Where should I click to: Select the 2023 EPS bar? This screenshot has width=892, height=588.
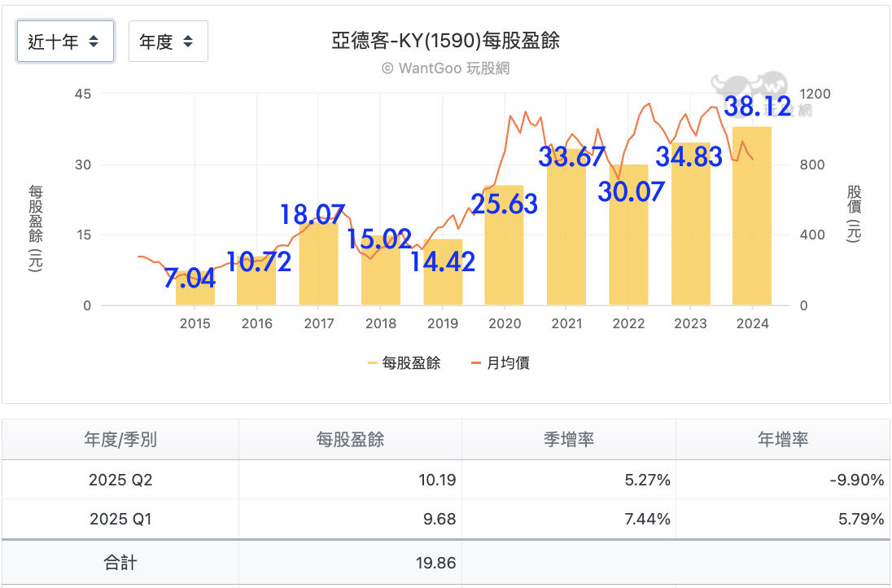click(691, 223)
